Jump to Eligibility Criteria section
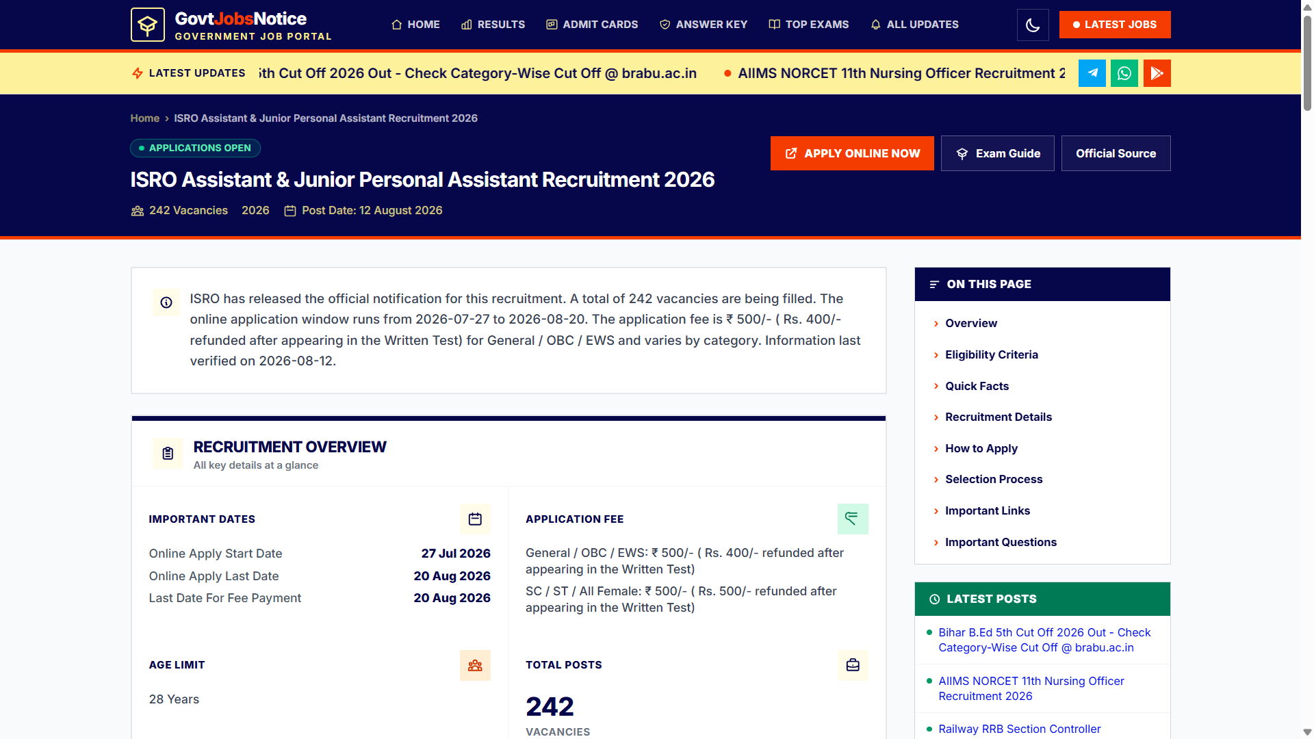The width and height of the screenshot is (1314, 739). pos(991,355)
